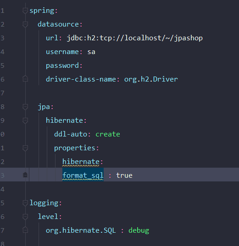Click the org.h2.Driver class reference
239x246 pixels.
click(x=151, y=79)
